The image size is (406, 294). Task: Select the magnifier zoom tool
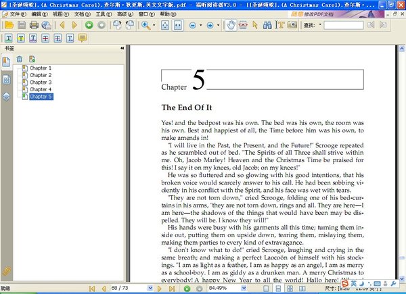(145, 25)
